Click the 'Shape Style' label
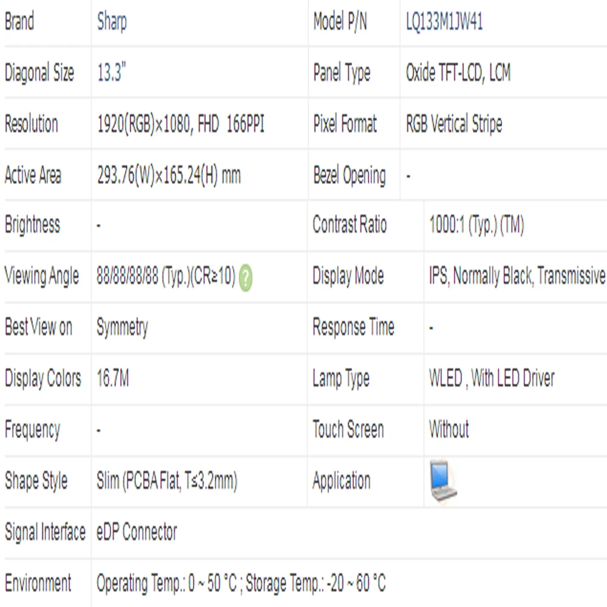Screen dimensions: 607x607 (36, 481)
